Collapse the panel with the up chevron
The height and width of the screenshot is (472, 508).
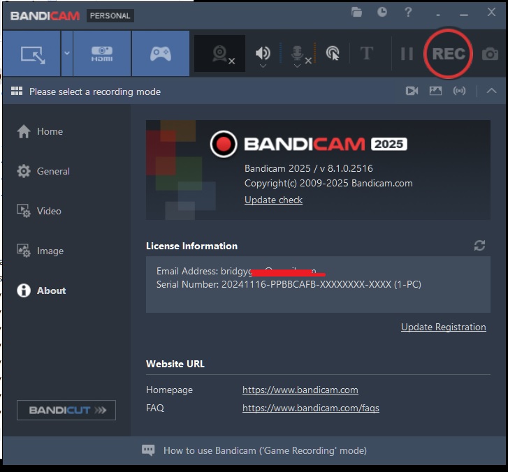(x=491, y=91)
